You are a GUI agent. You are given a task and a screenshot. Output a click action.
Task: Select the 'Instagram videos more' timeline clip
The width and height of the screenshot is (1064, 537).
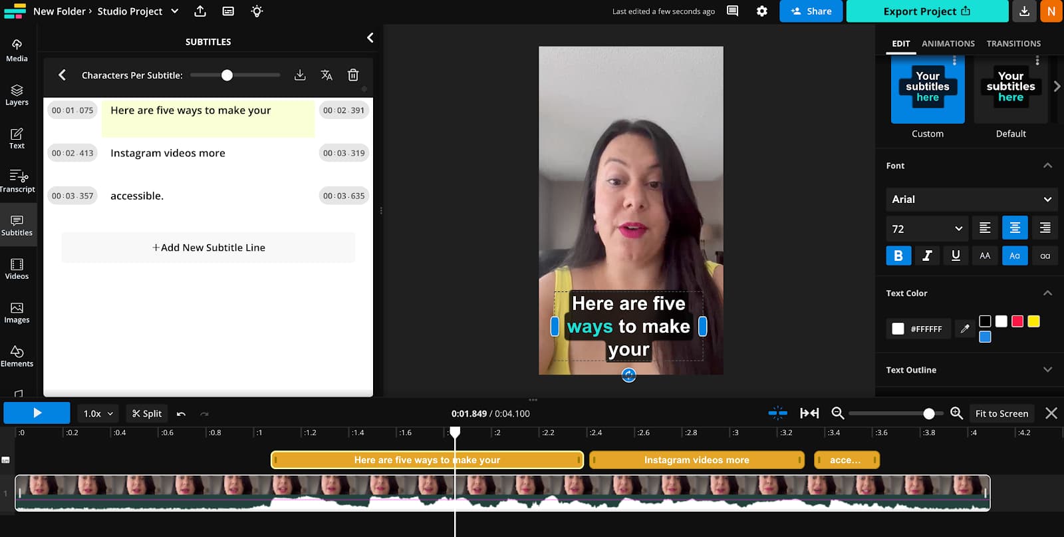696,460
